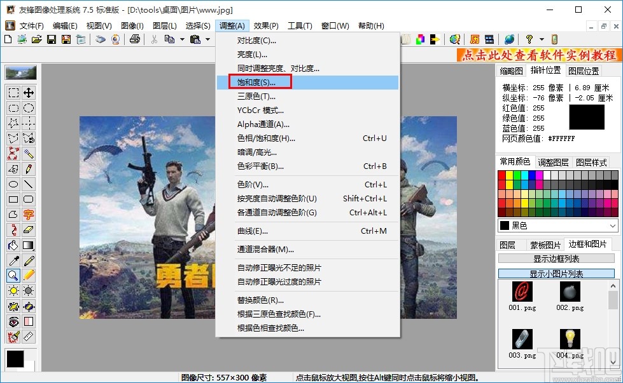This screenshot has width=623, height=383.
Task: Select the text tool marked 字
Action: pos(29,215)
